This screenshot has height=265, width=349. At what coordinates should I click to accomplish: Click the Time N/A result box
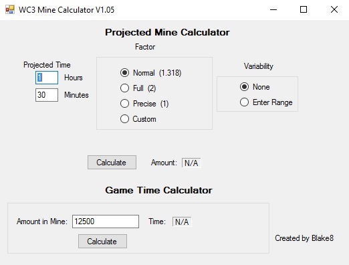182,222
